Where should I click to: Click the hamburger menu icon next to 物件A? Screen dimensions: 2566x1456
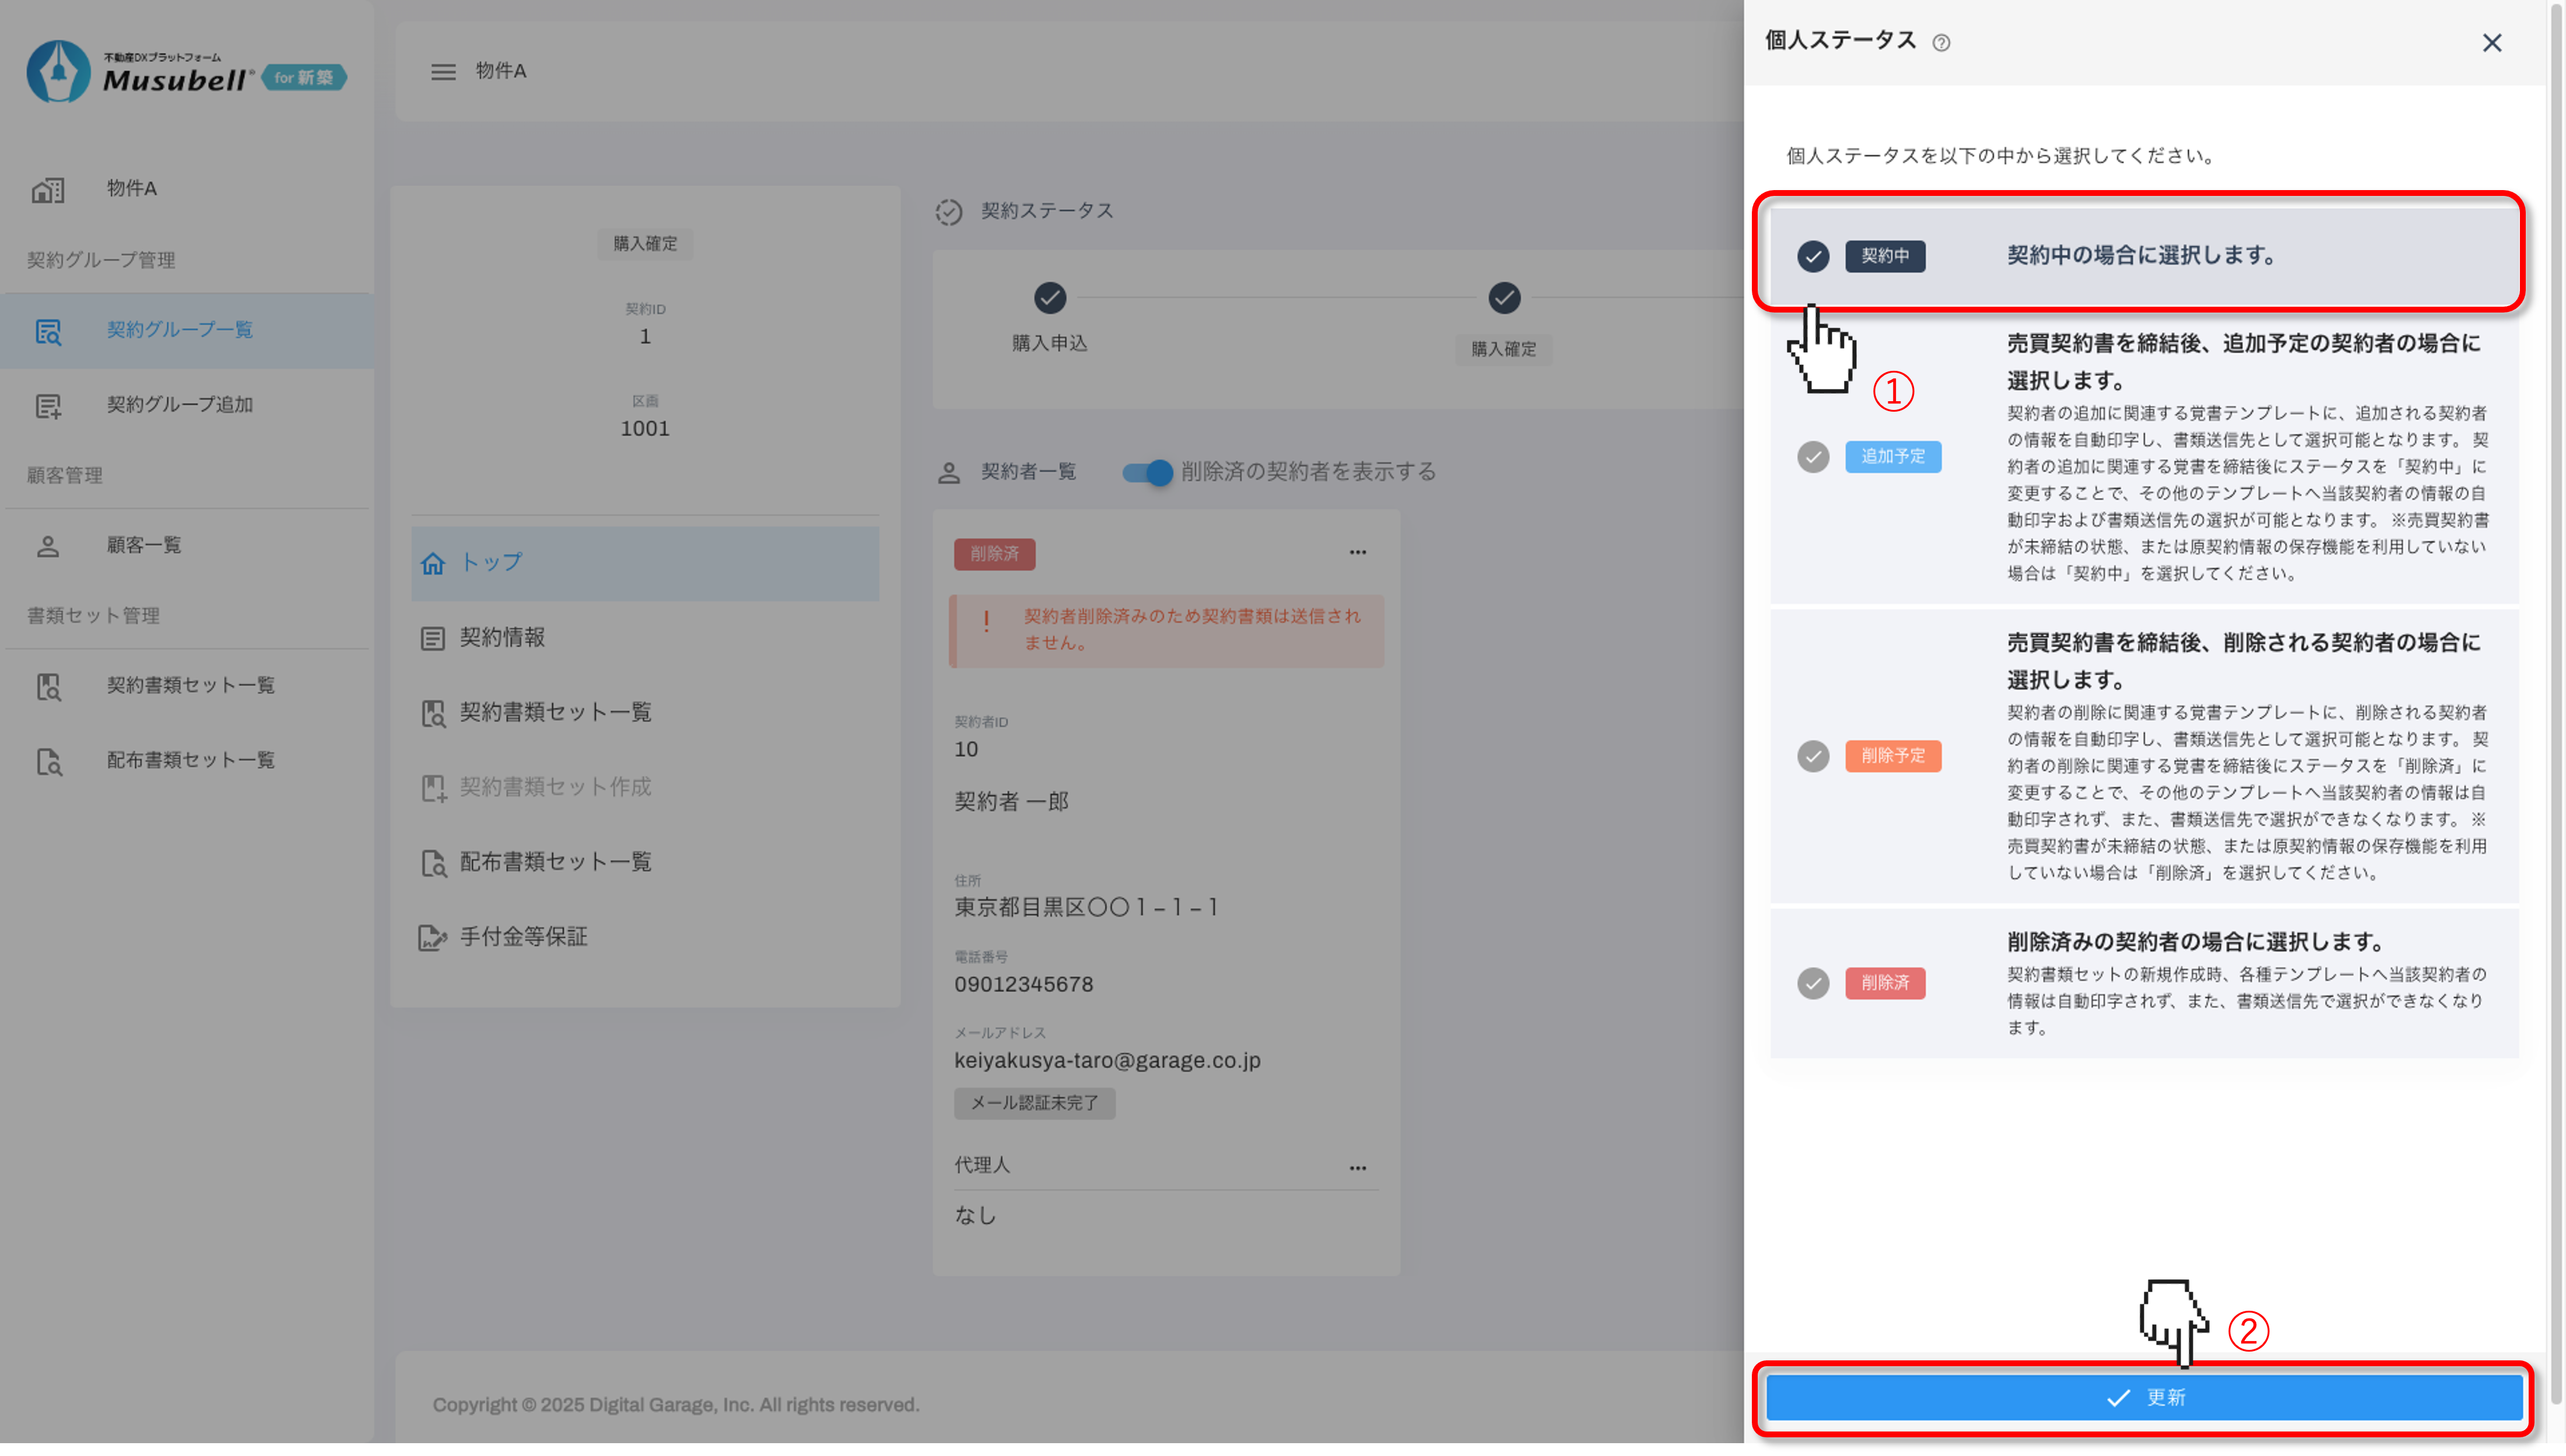443,72
